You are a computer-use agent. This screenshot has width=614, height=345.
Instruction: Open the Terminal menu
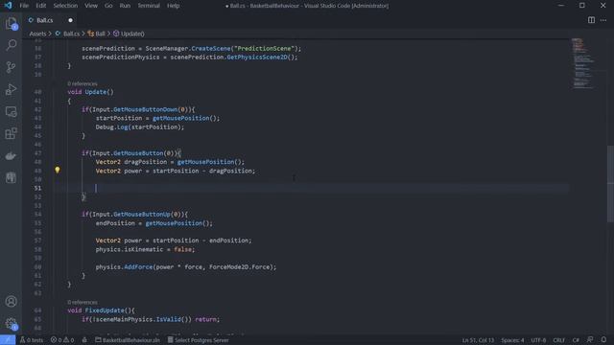pos(149,6)
